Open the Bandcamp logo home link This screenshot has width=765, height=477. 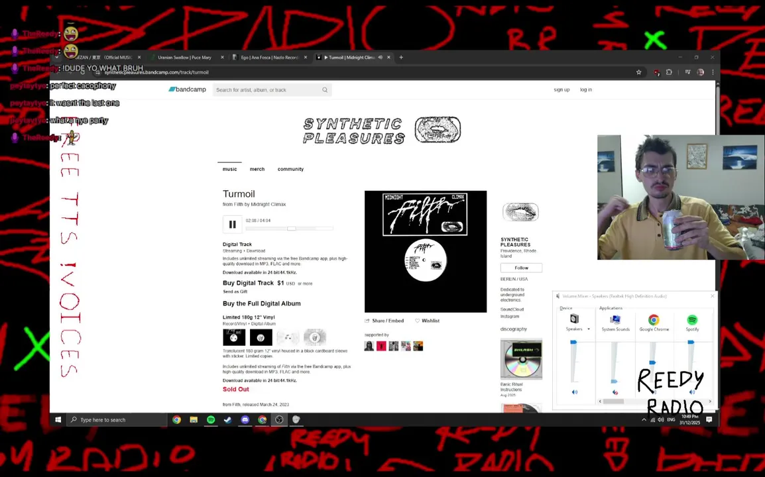click(188, 89)
